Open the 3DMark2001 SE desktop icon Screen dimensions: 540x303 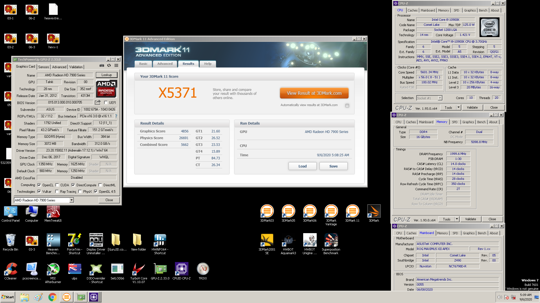[x=267, y=244]
